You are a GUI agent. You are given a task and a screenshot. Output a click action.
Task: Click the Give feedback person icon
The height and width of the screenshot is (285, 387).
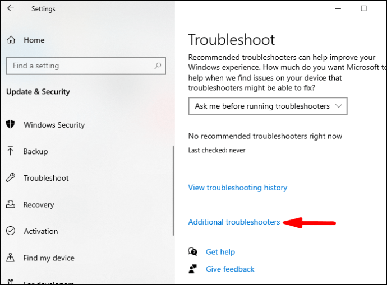[192, 269]
